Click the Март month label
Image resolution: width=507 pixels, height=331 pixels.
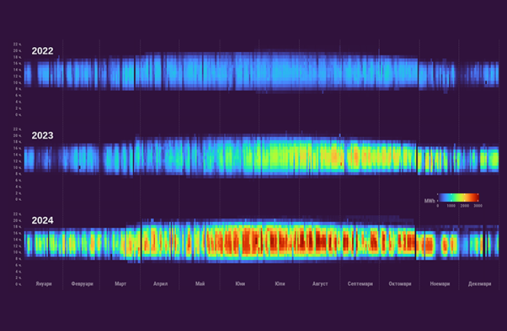coord(121,283)
